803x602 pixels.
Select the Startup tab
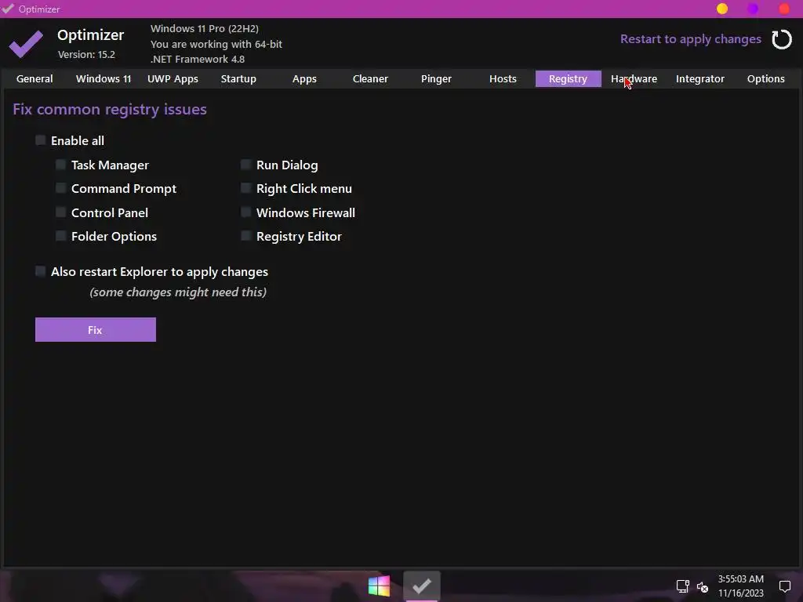(238, 79)
